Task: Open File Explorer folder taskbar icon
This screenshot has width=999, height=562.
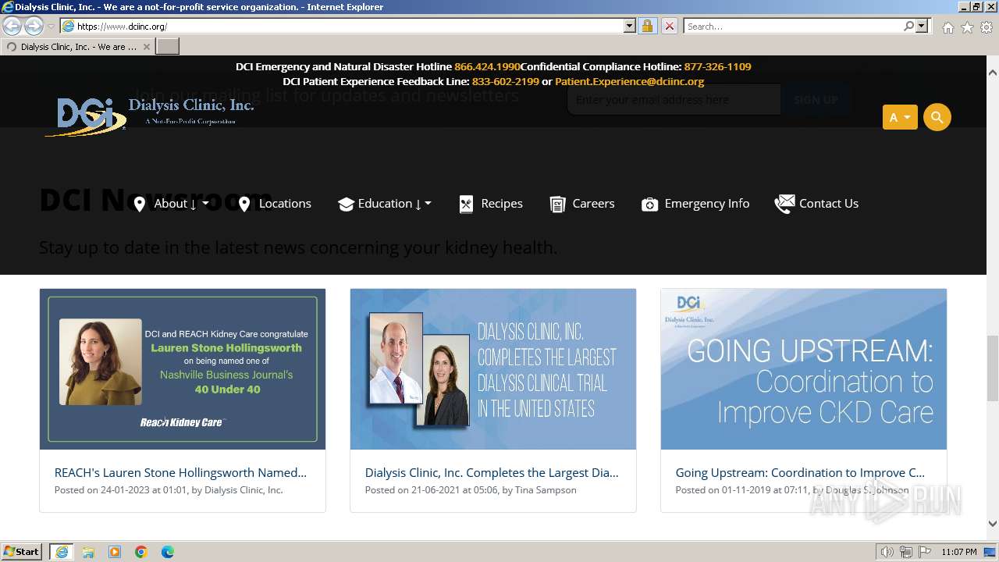Action: [88, 552]
